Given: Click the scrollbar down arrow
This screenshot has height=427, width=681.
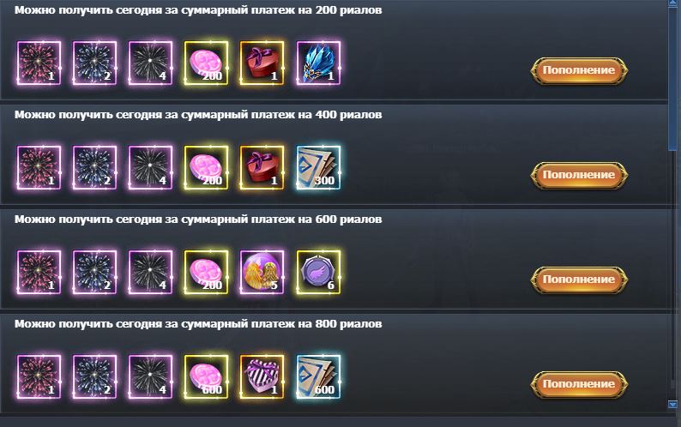Looking at the screenshot, I should point(672,405).
